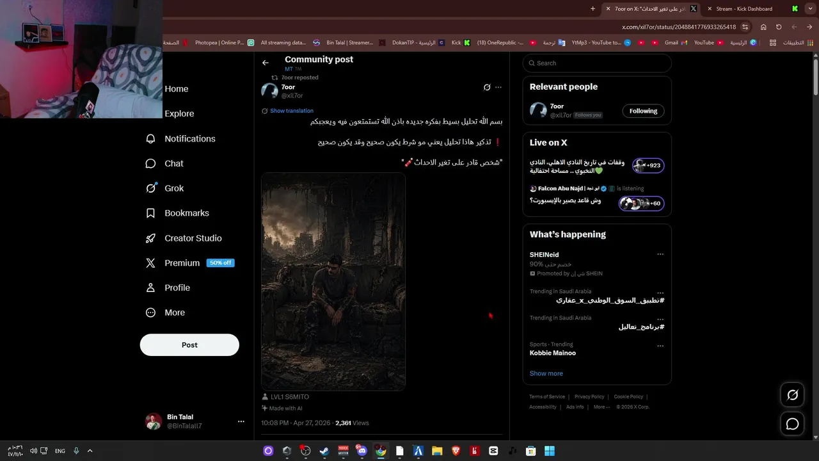Open the floating Grok button
The image size is (819, 461).
point(792,396)
